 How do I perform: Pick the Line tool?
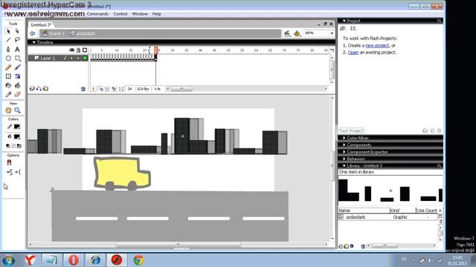click(x=8, y=40)
